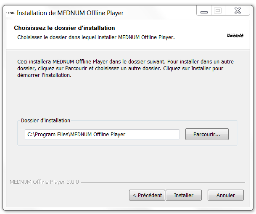The width and height of the screenshot is (256, 214).
Task: Start installation with the Installer button
Action: click(184, 195)
